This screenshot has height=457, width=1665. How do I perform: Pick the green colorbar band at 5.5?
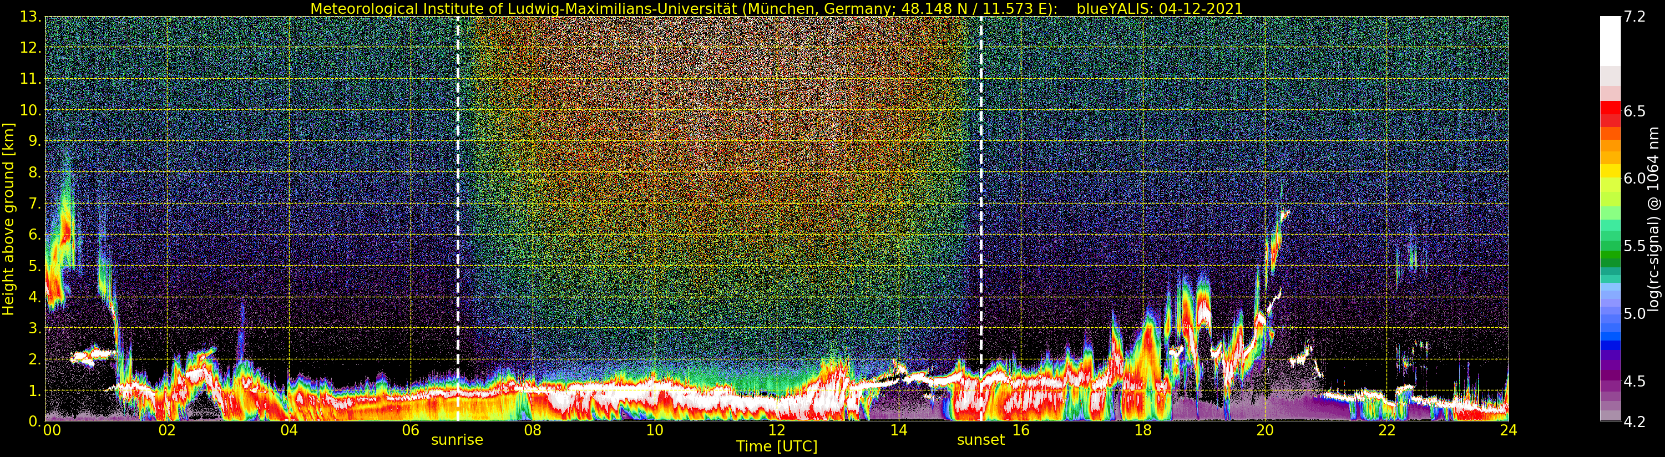click(1610, 246)
